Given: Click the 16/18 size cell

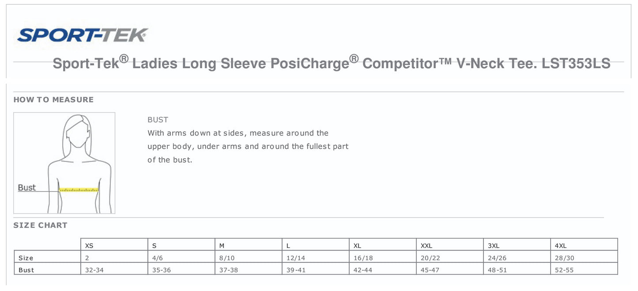Looking at the screenshot, I should (x=363, y=258).
